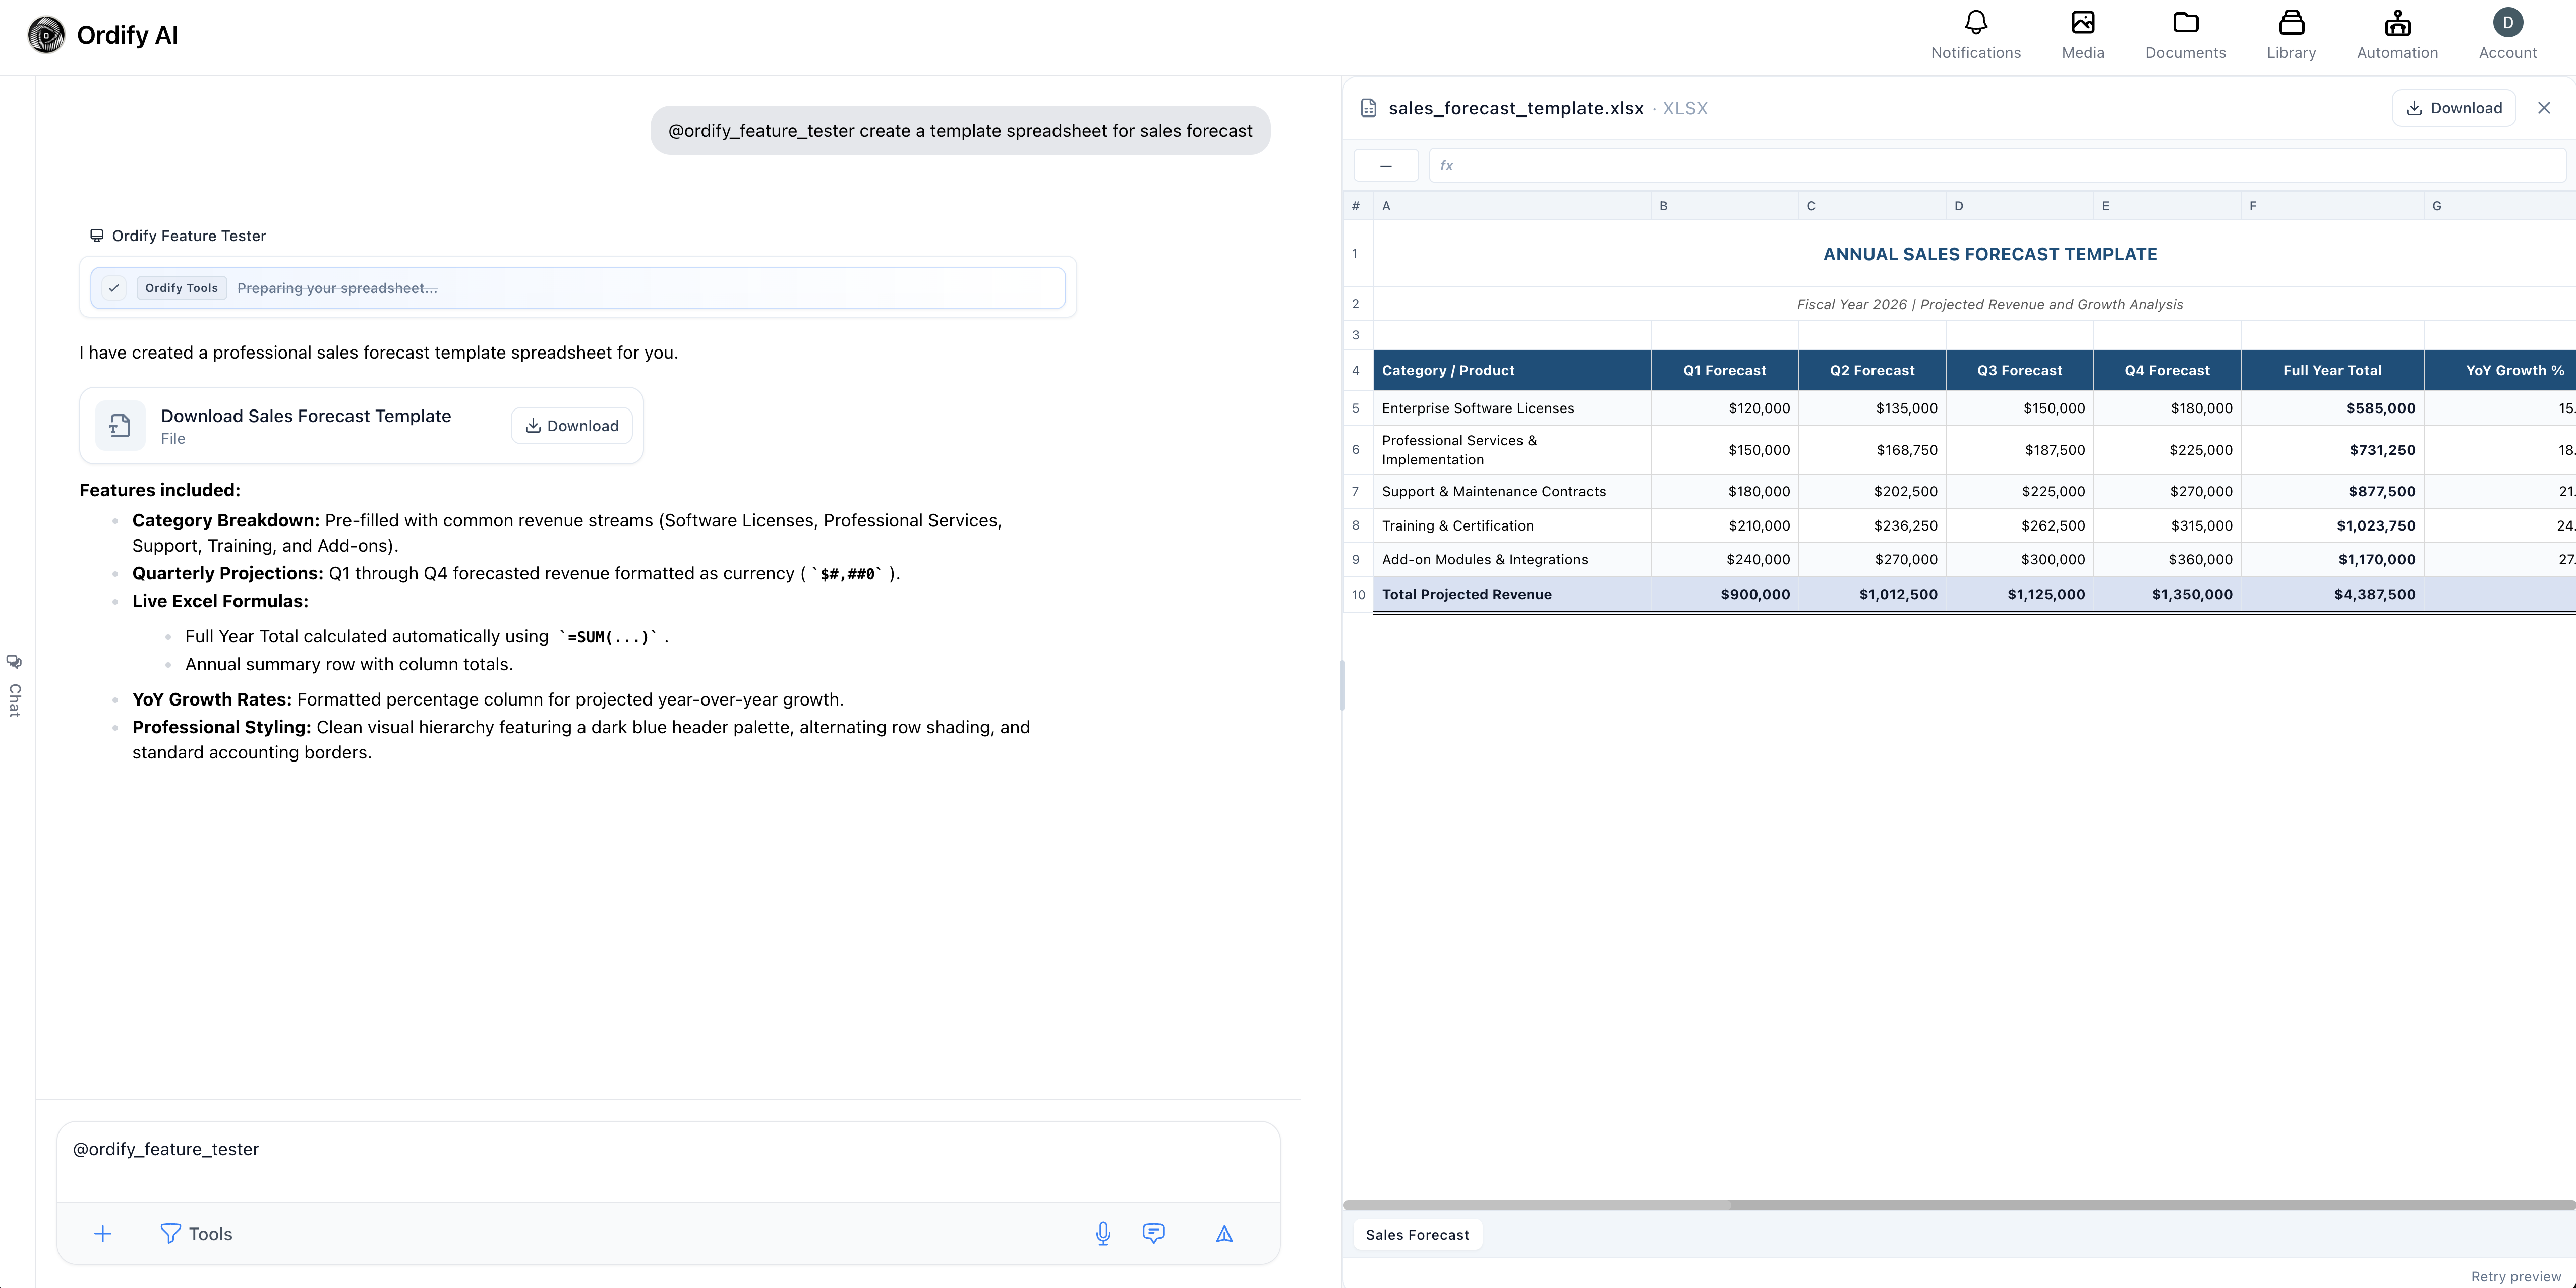Click the $1,023,750 total cell
Screen dimensions: 2576x1288
click(x=2332, y=526)
